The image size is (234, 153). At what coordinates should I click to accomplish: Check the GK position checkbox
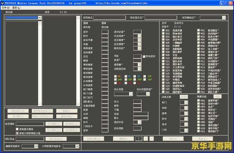click(x=115, y=76)
